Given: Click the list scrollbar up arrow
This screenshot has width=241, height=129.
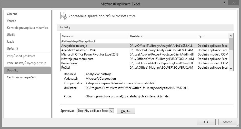Looking at the screenshot, I should (x=231, y=36).
